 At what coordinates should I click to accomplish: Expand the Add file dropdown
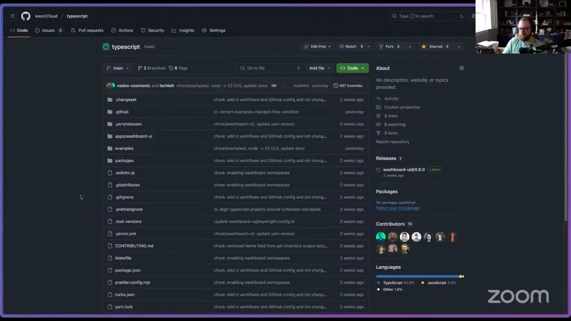tap(320, 68)
